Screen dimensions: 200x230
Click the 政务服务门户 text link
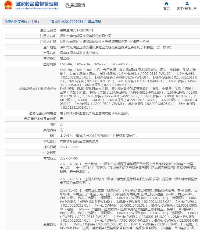pos(187,9)
